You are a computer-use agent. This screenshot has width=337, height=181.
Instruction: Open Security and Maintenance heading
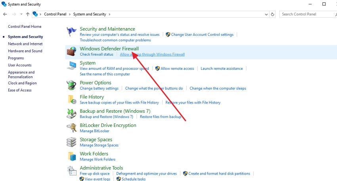pos(107,29)
